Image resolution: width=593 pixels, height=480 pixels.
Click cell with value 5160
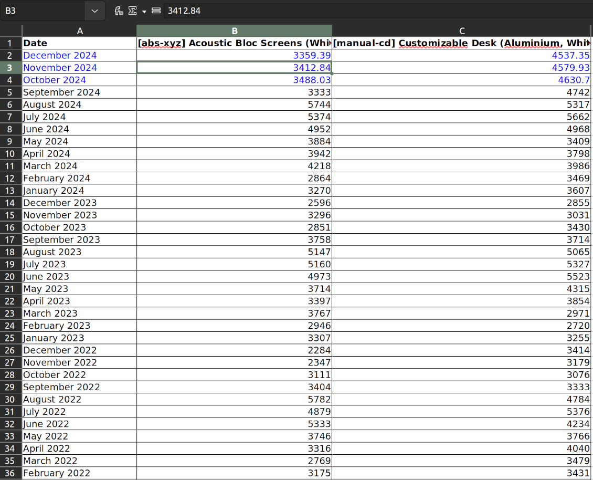(x=234, y=264)
